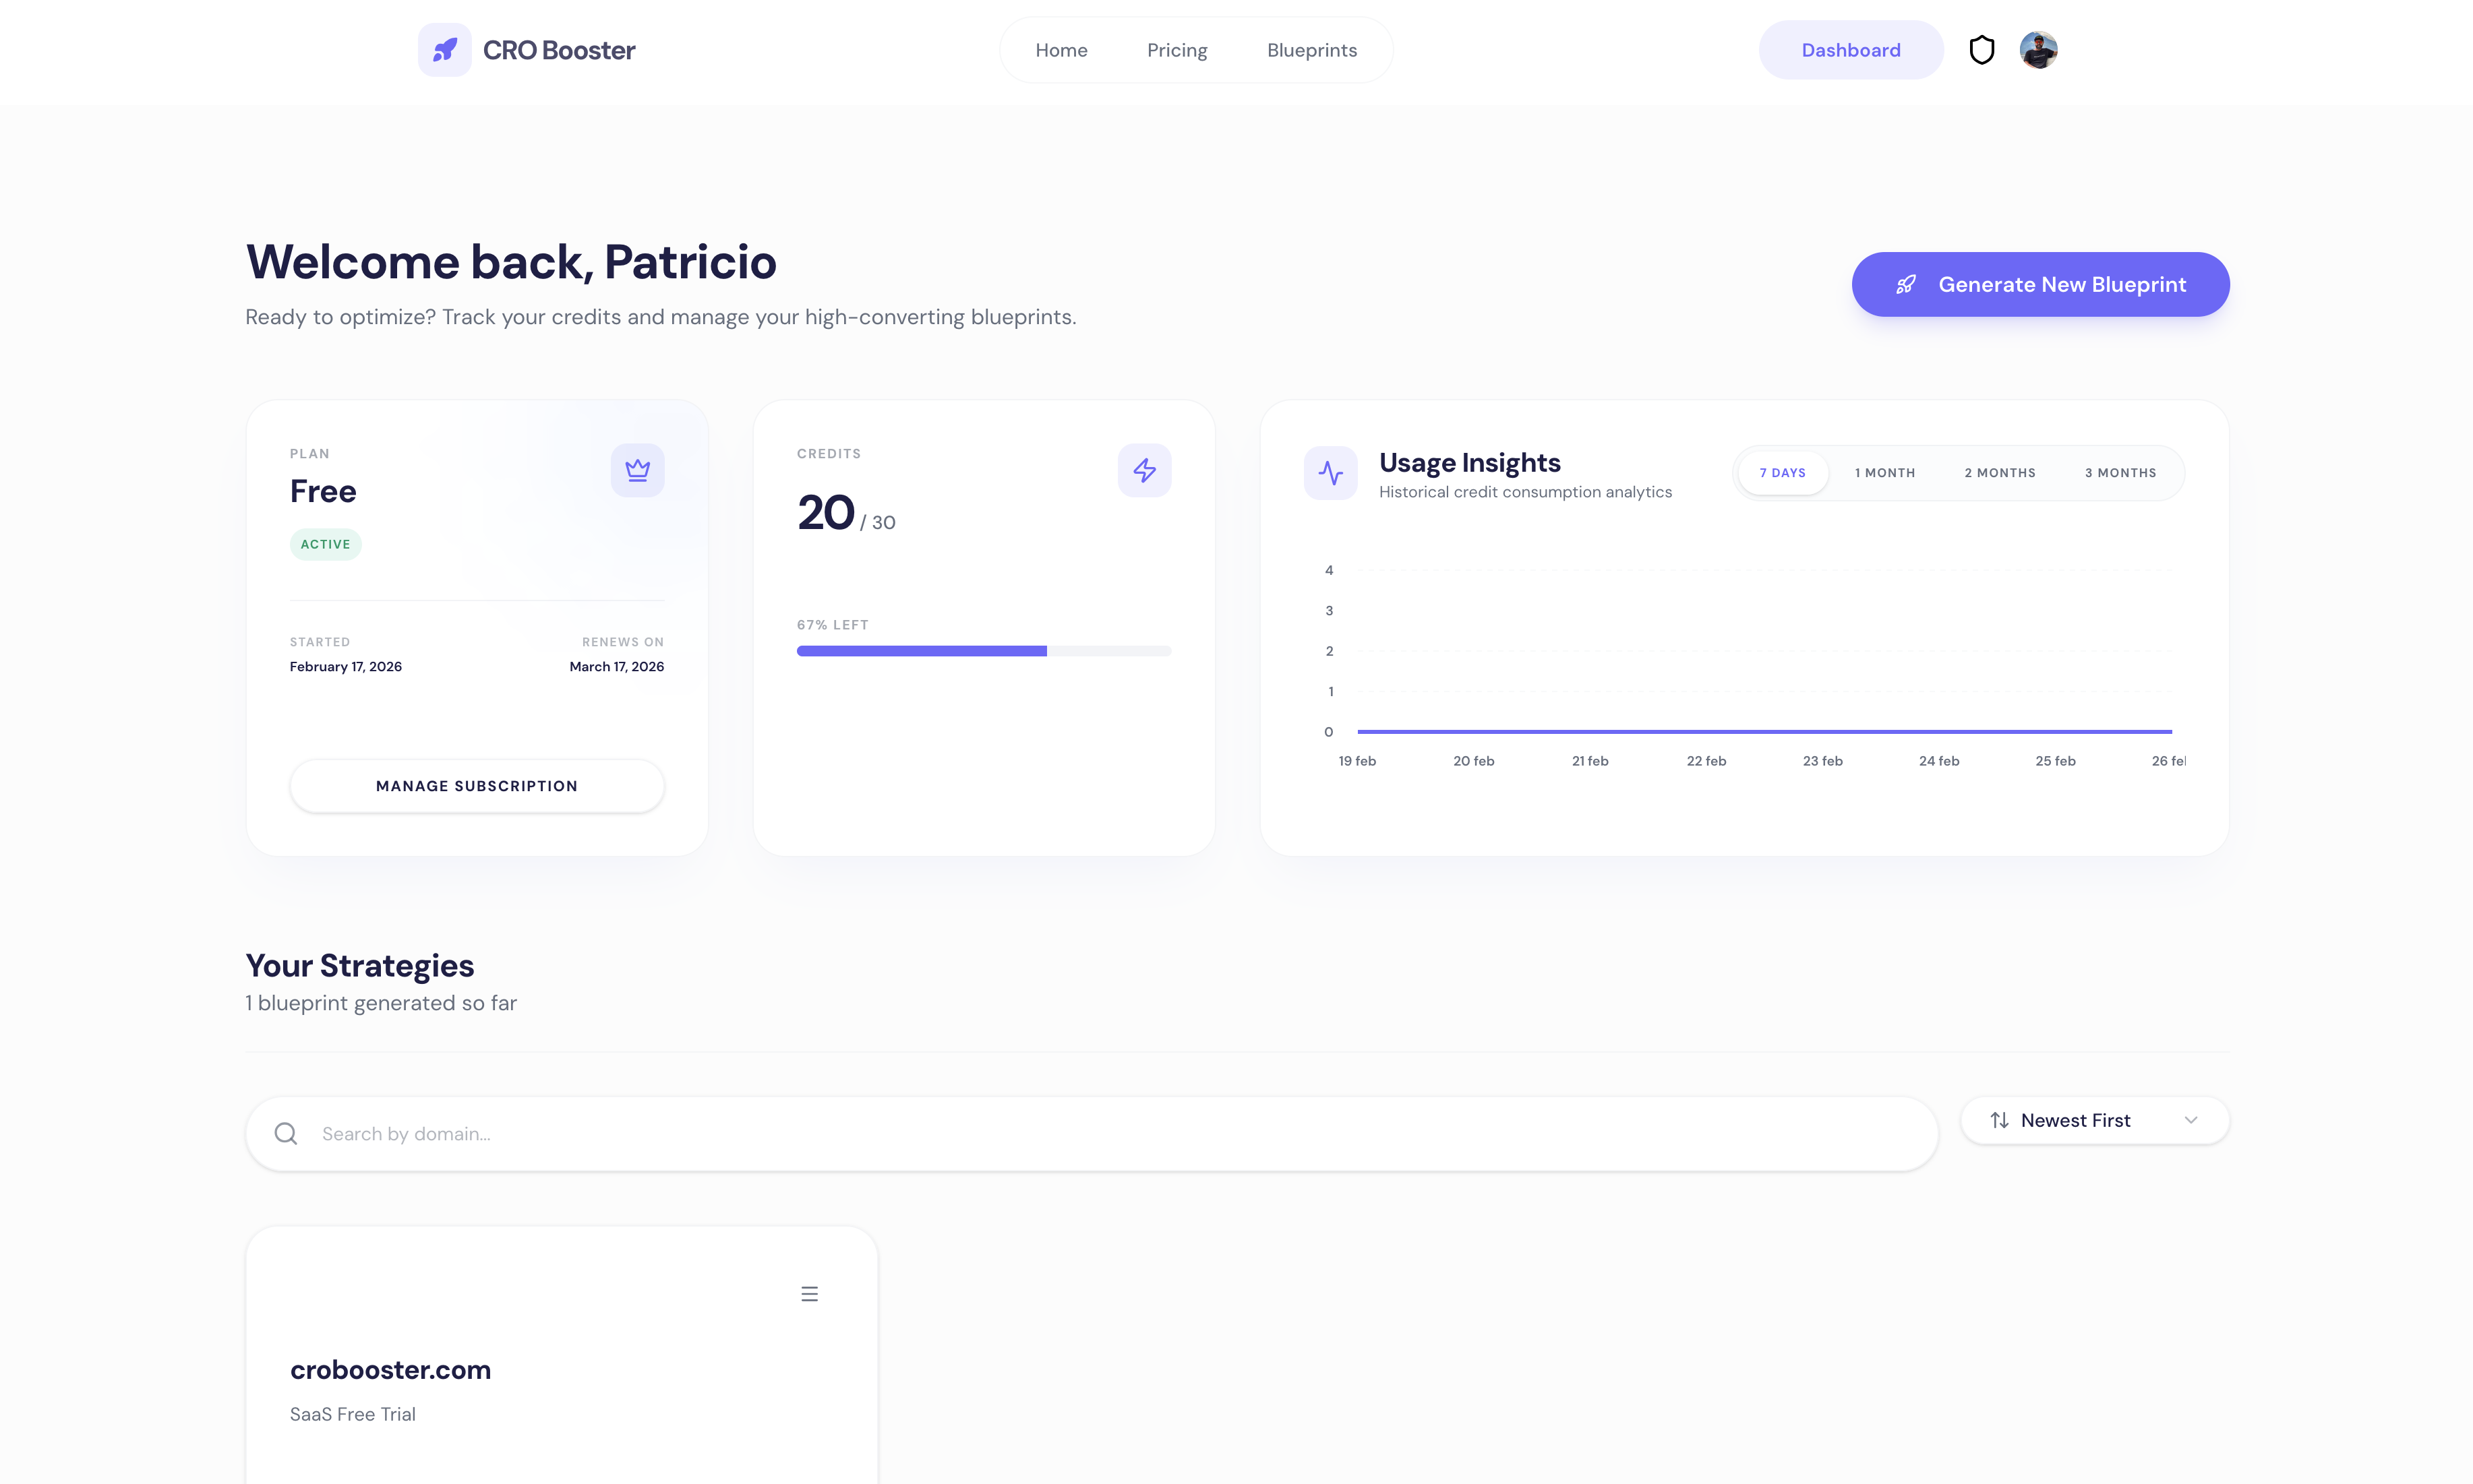Click the crown icon on the Plan card

point(637,469)
